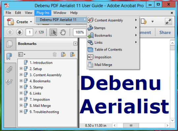Select the Hand pan tool

point(63,32)
